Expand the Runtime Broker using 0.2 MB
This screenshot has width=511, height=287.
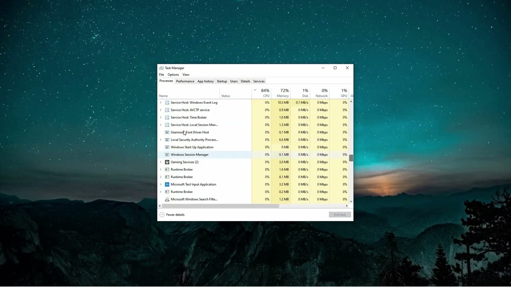(160, 192)
